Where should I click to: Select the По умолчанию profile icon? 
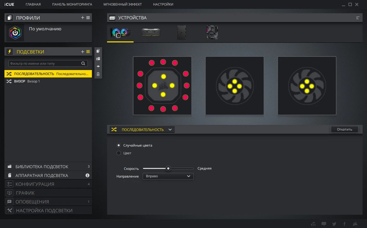(15, 33)
